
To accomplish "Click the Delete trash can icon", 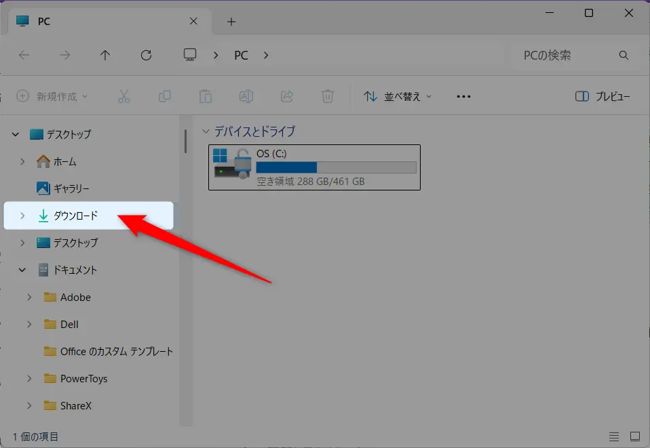I will point(327,96).
